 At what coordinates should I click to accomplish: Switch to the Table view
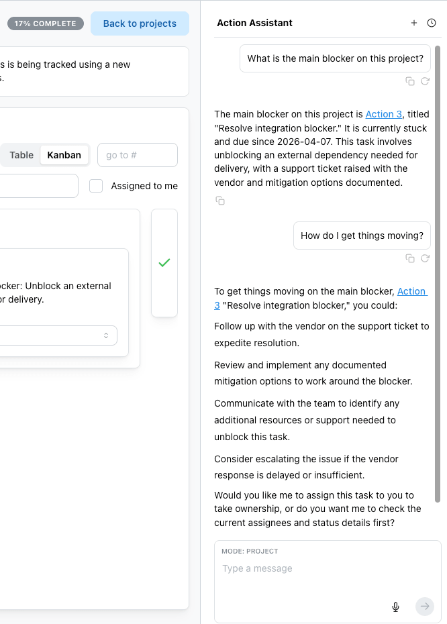[21, 155]
